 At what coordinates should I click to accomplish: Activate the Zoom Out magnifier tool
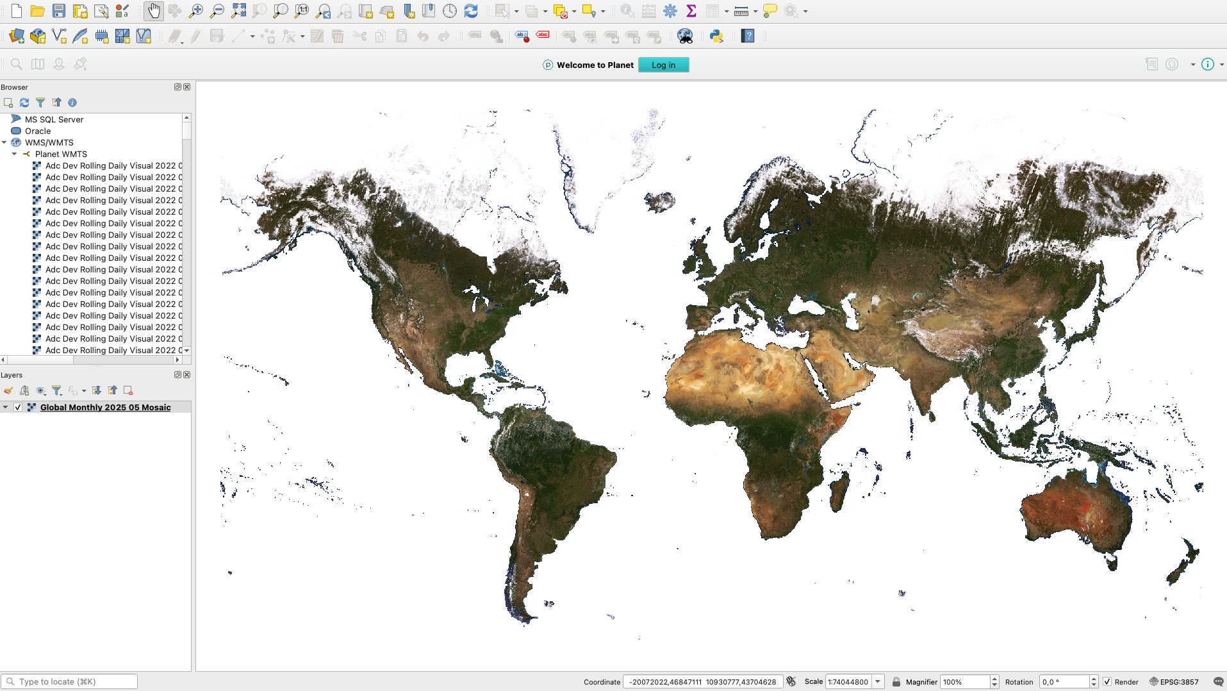coord(217,11)
